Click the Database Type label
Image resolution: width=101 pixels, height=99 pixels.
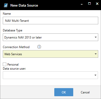(13, 30)
